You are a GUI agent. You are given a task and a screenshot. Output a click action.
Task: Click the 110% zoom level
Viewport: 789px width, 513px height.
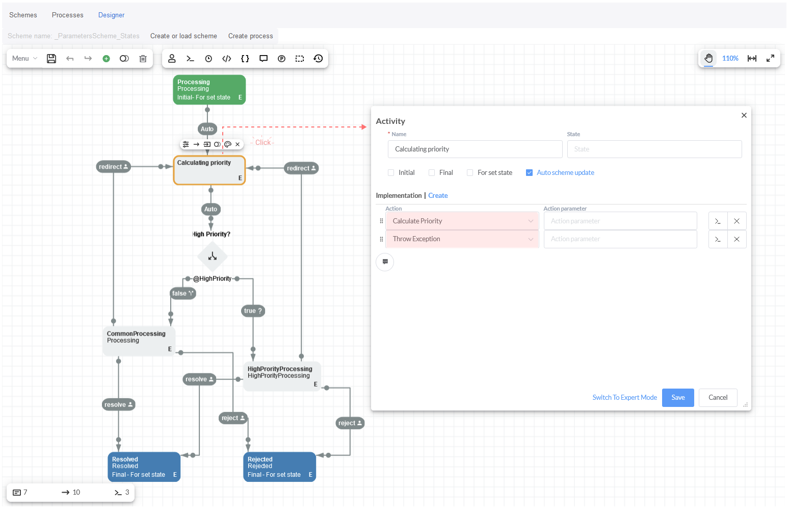pyautogui.click(x=730, y=59)
